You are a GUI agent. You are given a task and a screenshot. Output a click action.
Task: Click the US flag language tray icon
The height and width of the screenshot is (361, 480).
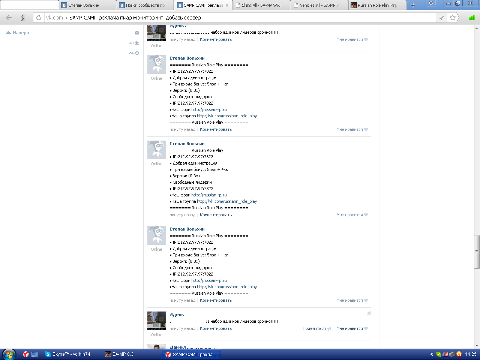(x=445, y=354)
